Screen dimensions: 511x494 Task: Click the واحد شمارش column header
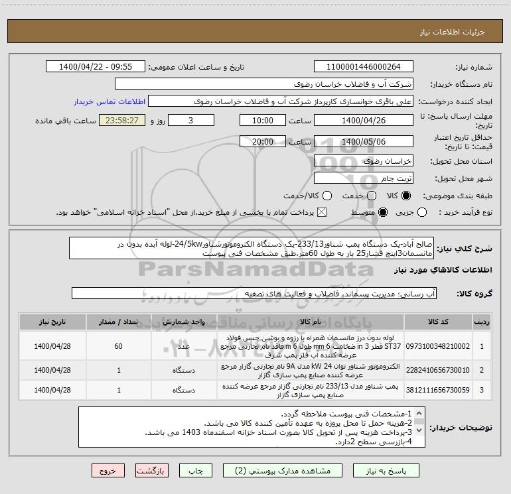pyautogui.click(x=184, y=322)
